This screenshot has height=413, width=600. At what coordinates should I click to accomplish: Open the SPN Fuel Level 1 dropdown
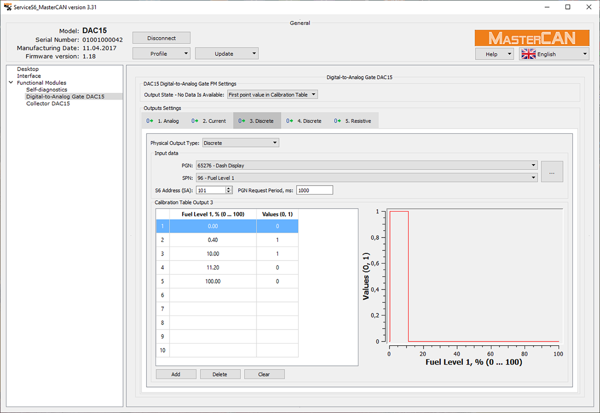point(366,177)
